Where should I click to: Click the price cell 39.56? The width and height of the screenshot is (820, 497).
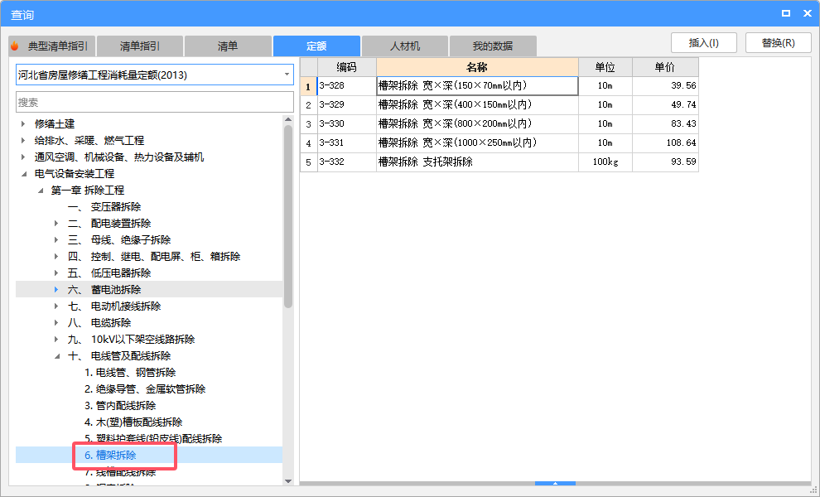point(665,86)
